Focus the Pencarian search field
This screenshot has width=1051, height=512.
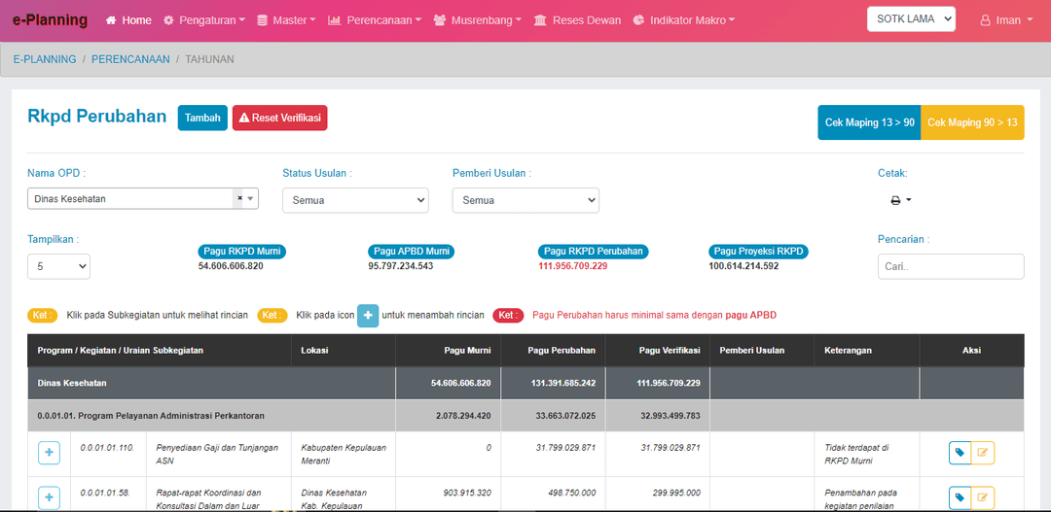click(951, 266)
